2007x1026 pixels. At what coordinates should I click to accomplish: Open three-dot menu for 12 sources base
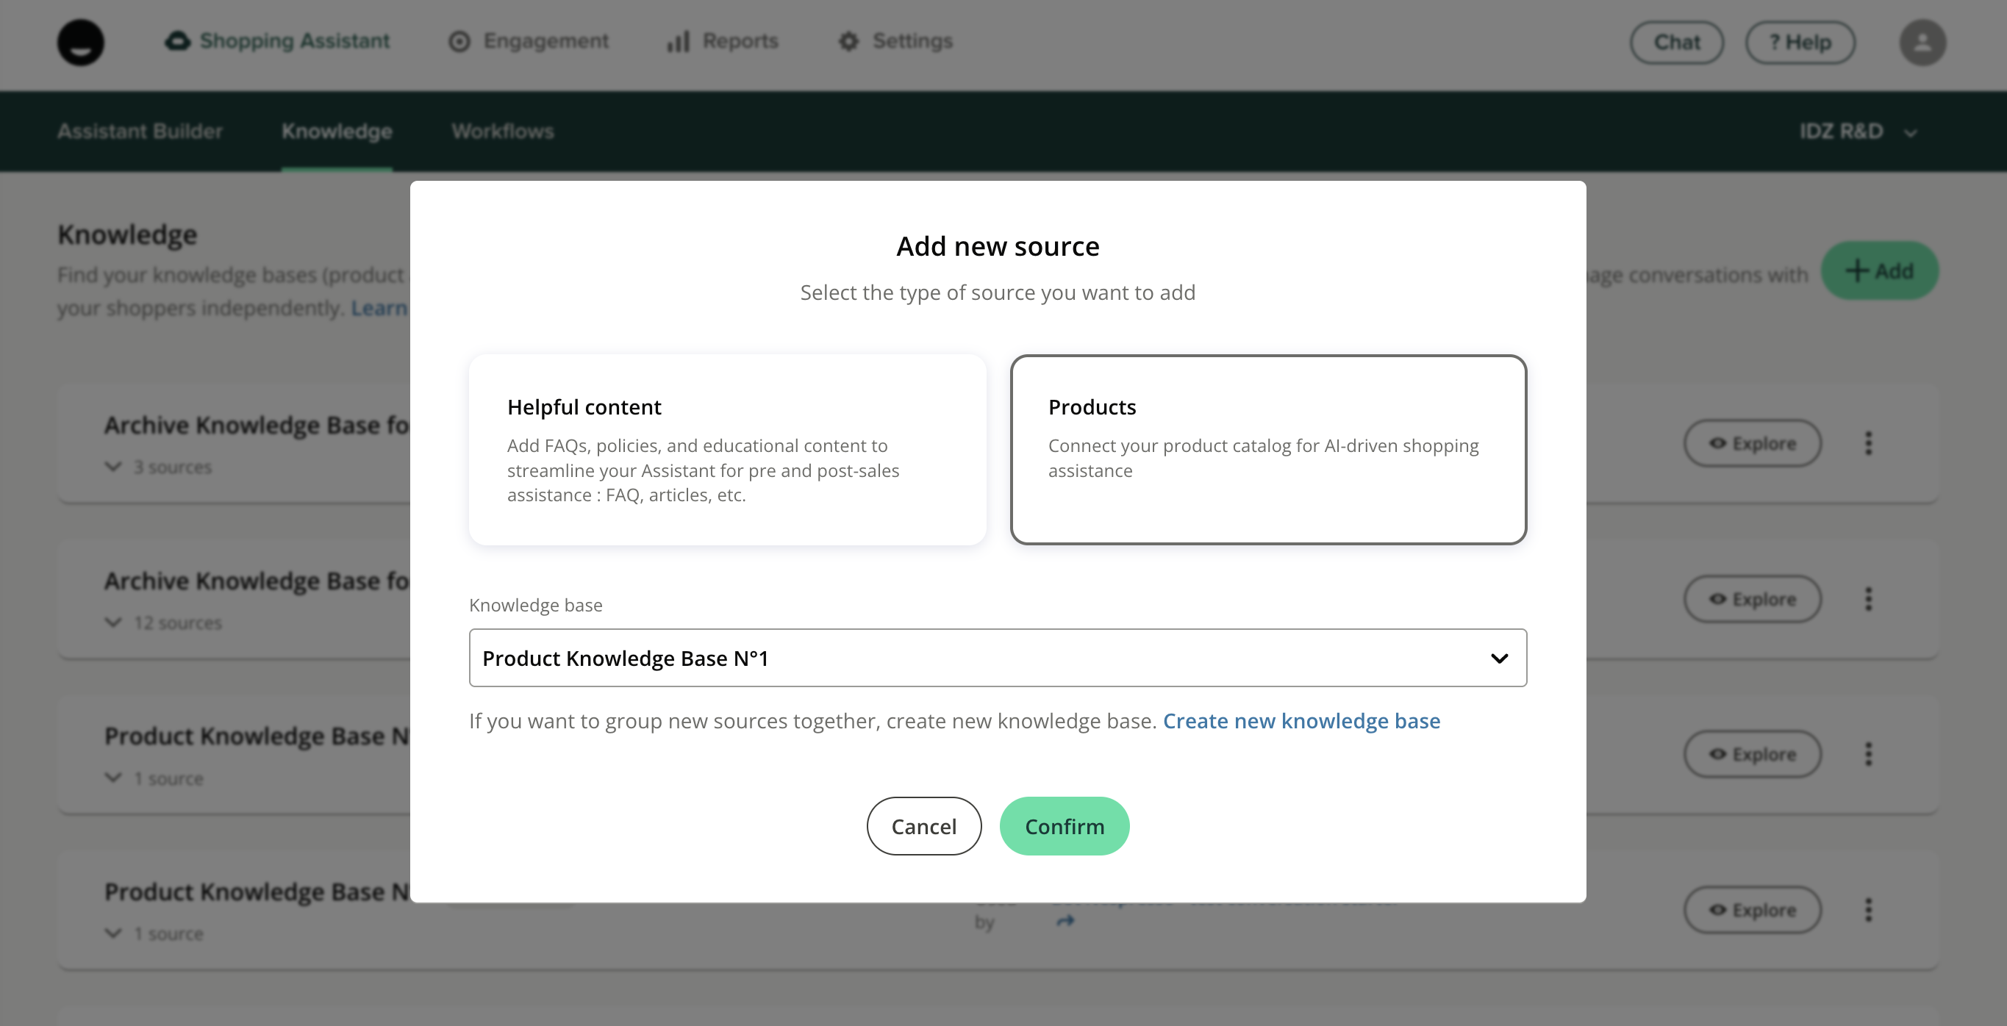[1867, 599]
